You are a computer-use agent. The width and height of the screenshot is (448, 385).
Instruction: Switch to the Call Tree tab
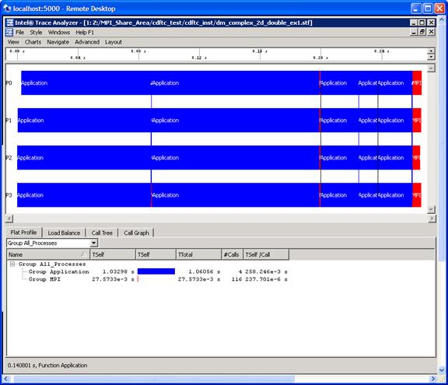click(x=102, y=233)
